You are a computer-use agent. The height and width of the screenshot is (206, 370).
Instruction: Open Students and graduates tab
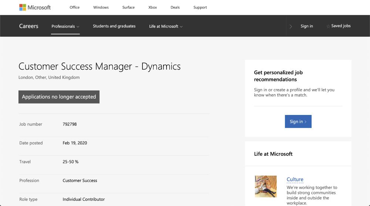(x=114, y=26)
